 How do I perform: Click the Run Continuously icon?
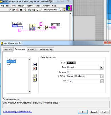(x=13, y=10)
